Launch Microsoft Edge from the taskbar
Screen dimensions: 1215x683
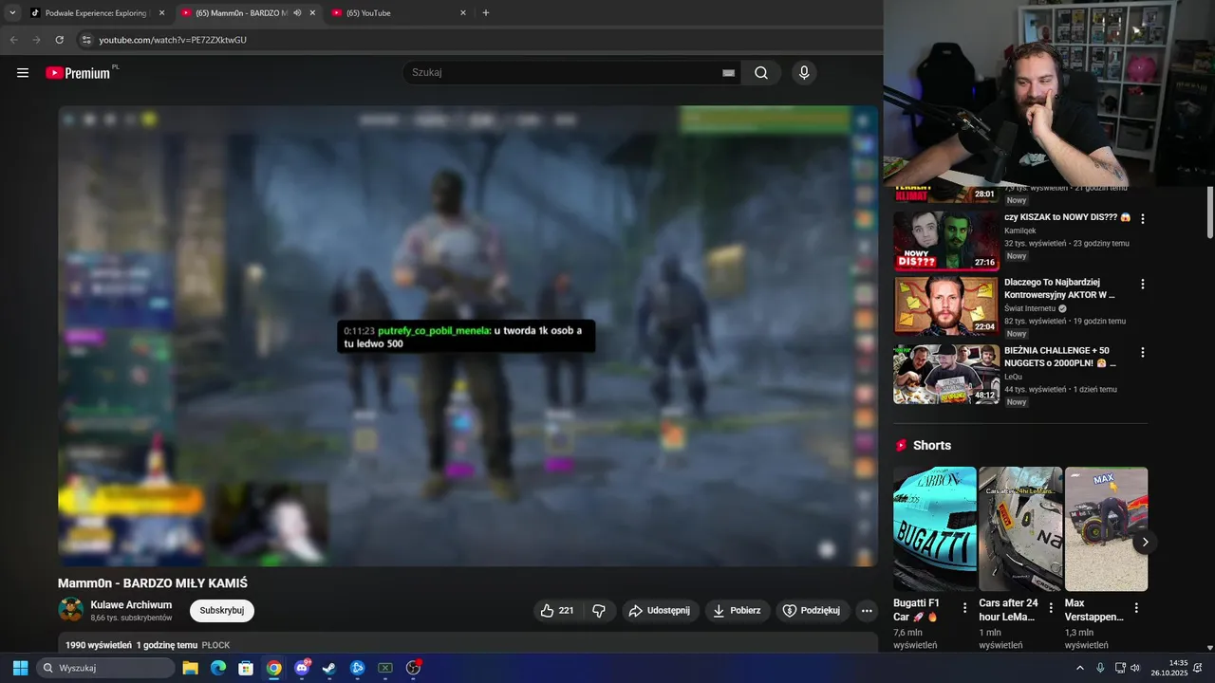pyautogui.click(x=217, y=668)
